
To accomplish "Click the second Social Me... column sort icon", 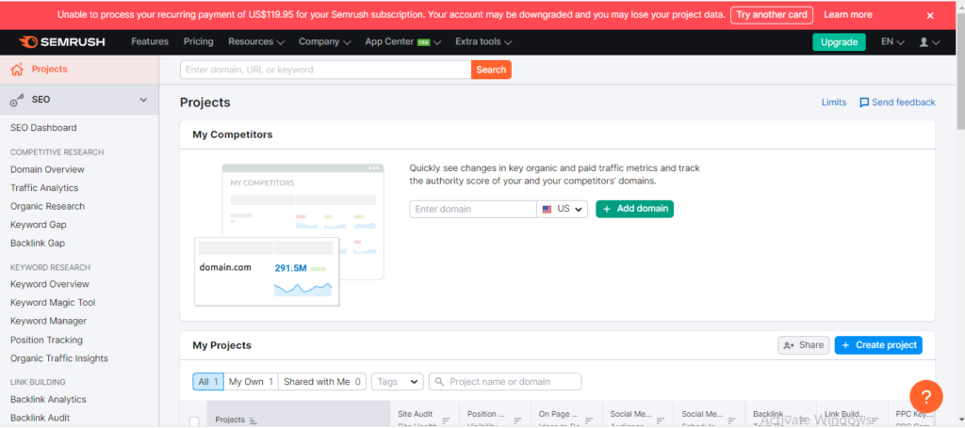I will [730, 420].
